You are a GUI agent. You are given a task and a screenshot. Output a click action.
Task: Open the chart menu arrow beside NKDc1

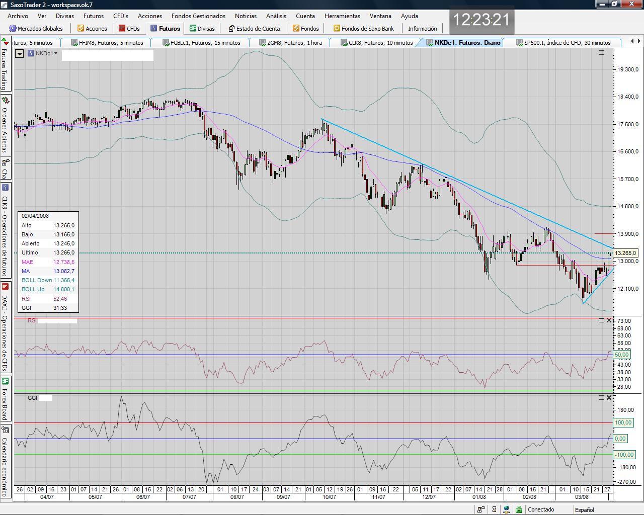[x=20, y=53]
